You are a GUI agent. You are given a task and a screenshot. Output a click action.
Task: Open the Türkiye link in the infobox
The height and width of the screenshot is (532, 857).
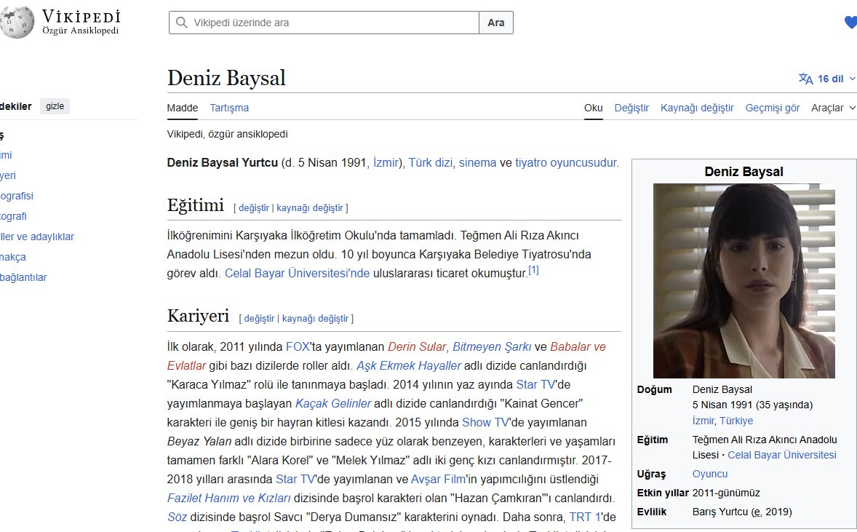[736, 421]
